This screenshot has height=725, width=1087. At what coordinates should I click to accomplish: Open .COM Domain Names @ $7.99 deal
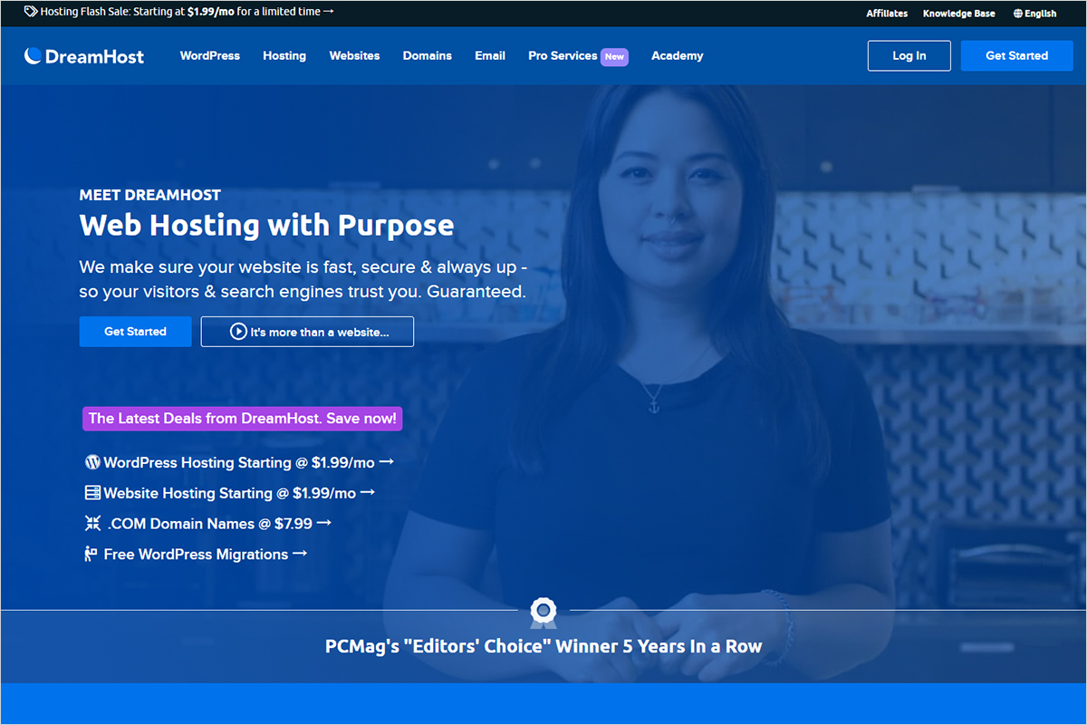[x=208, y=523]
